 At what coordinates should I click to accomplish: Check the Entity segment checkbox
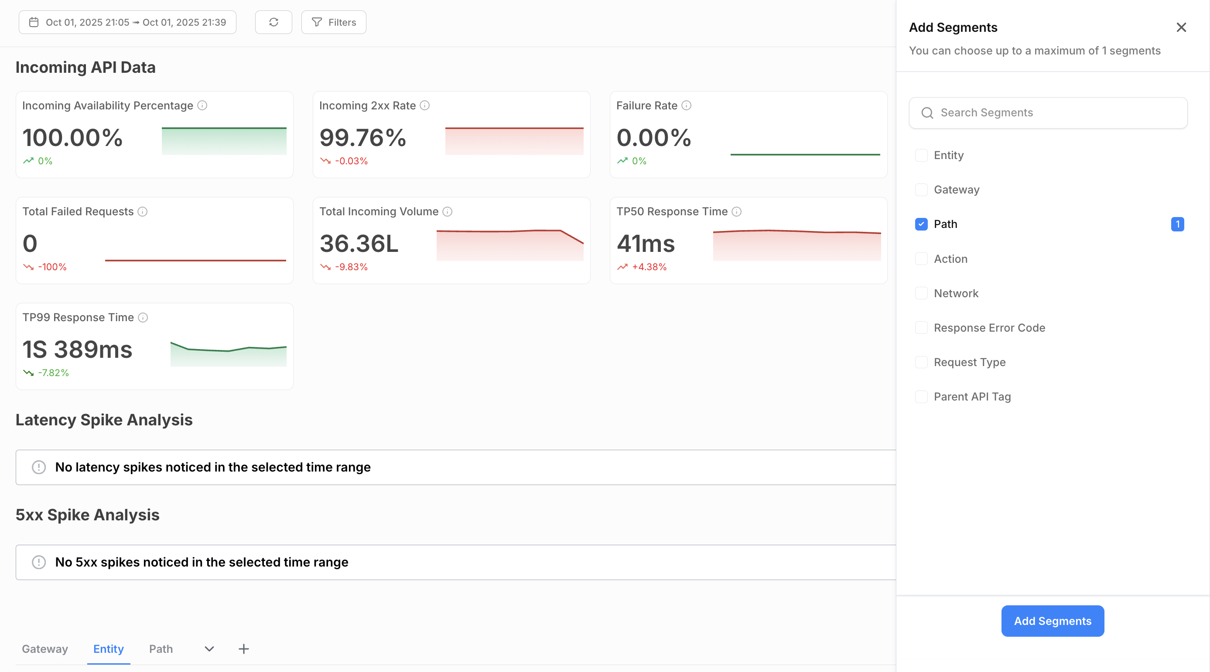click(x=921, y=155)
